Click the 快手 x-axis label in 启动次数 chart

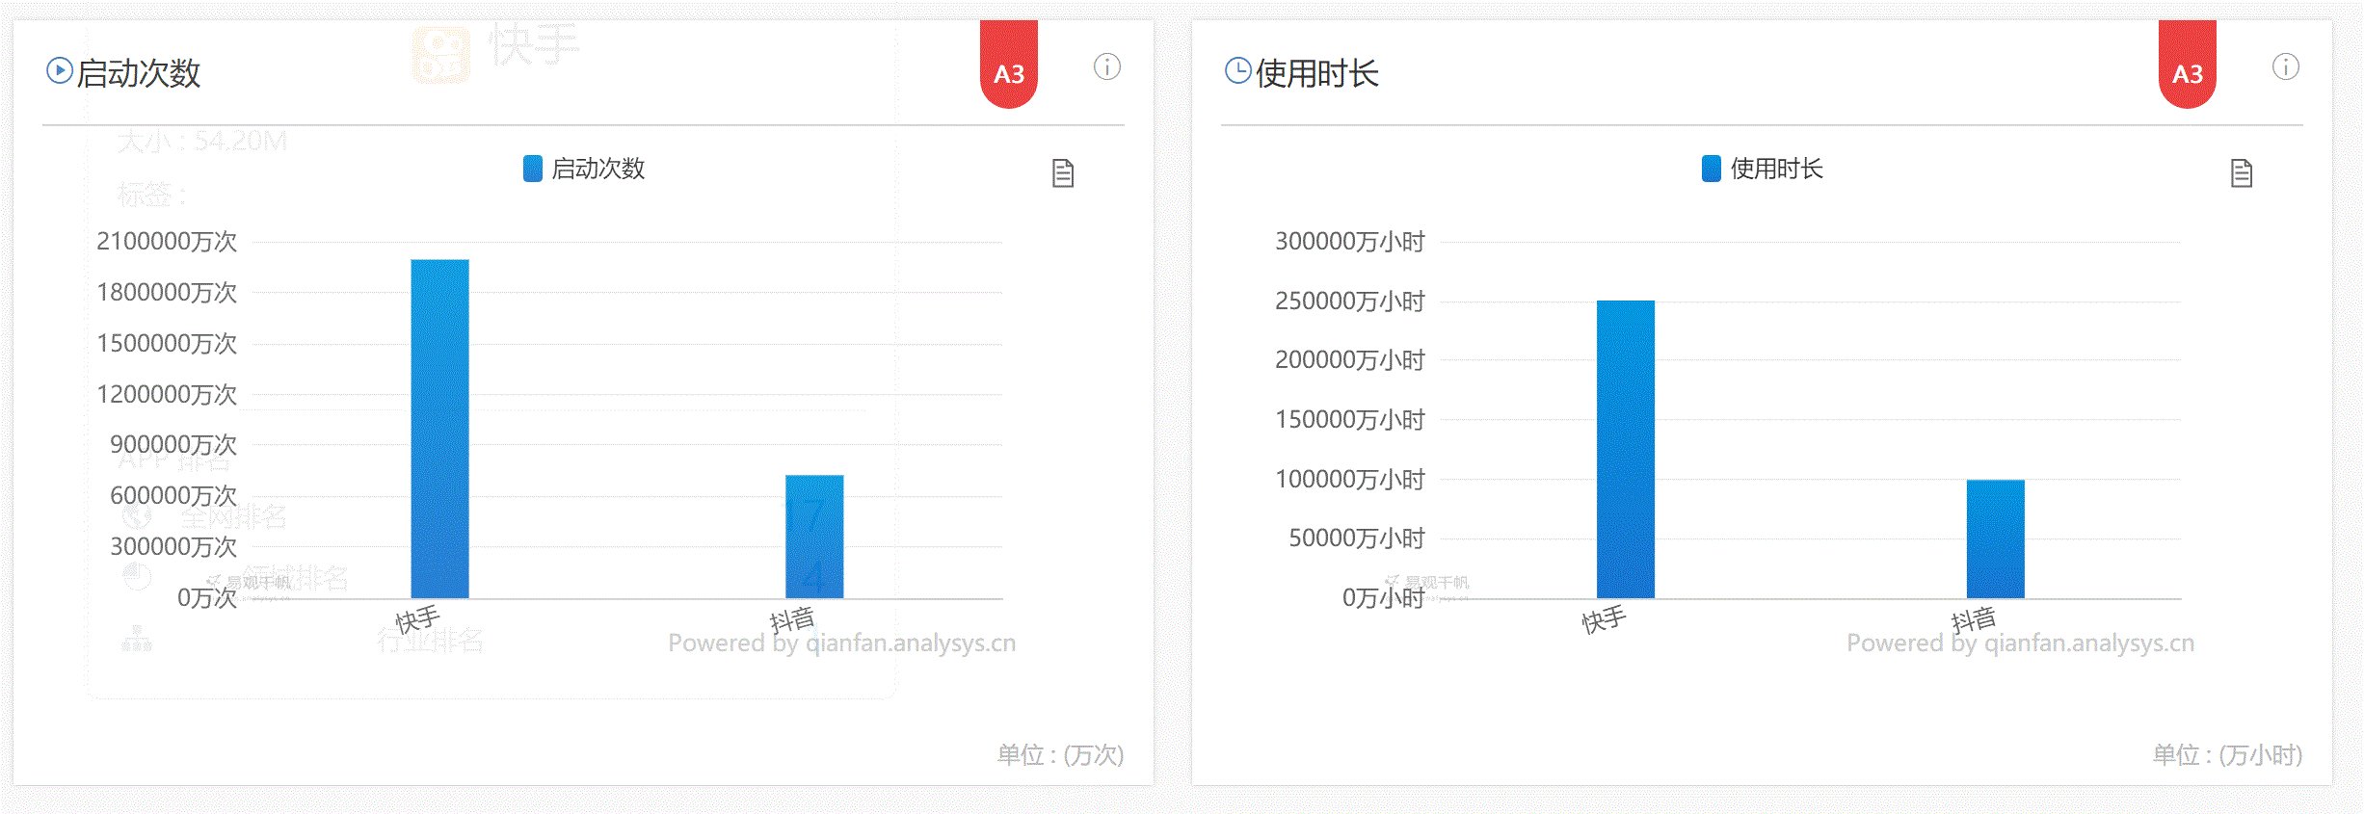(x=417, y=619)
